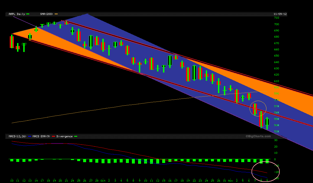
Task: Click the 28 date axis label
Action: pos(97,181)
